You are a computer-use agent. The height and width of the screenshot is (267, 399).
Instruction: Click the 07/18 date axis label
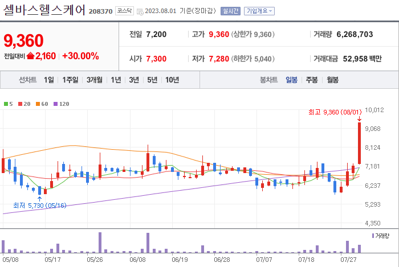pyautogui.click(x=306, y=260)
